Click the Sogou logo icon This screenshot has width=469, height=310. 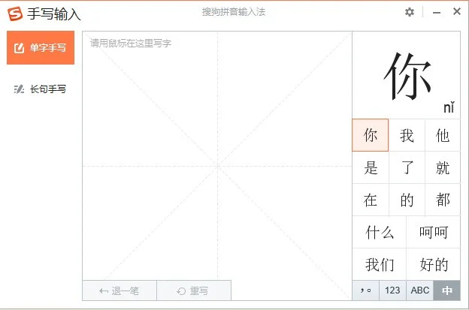coord(14,14)
